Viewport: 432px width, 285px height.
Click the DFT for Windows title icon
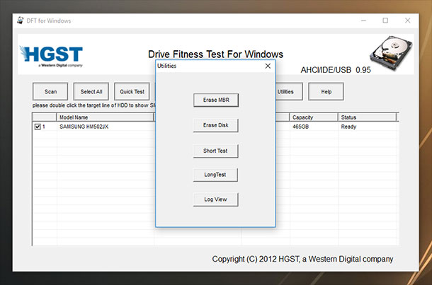click(x=20, y=21)
